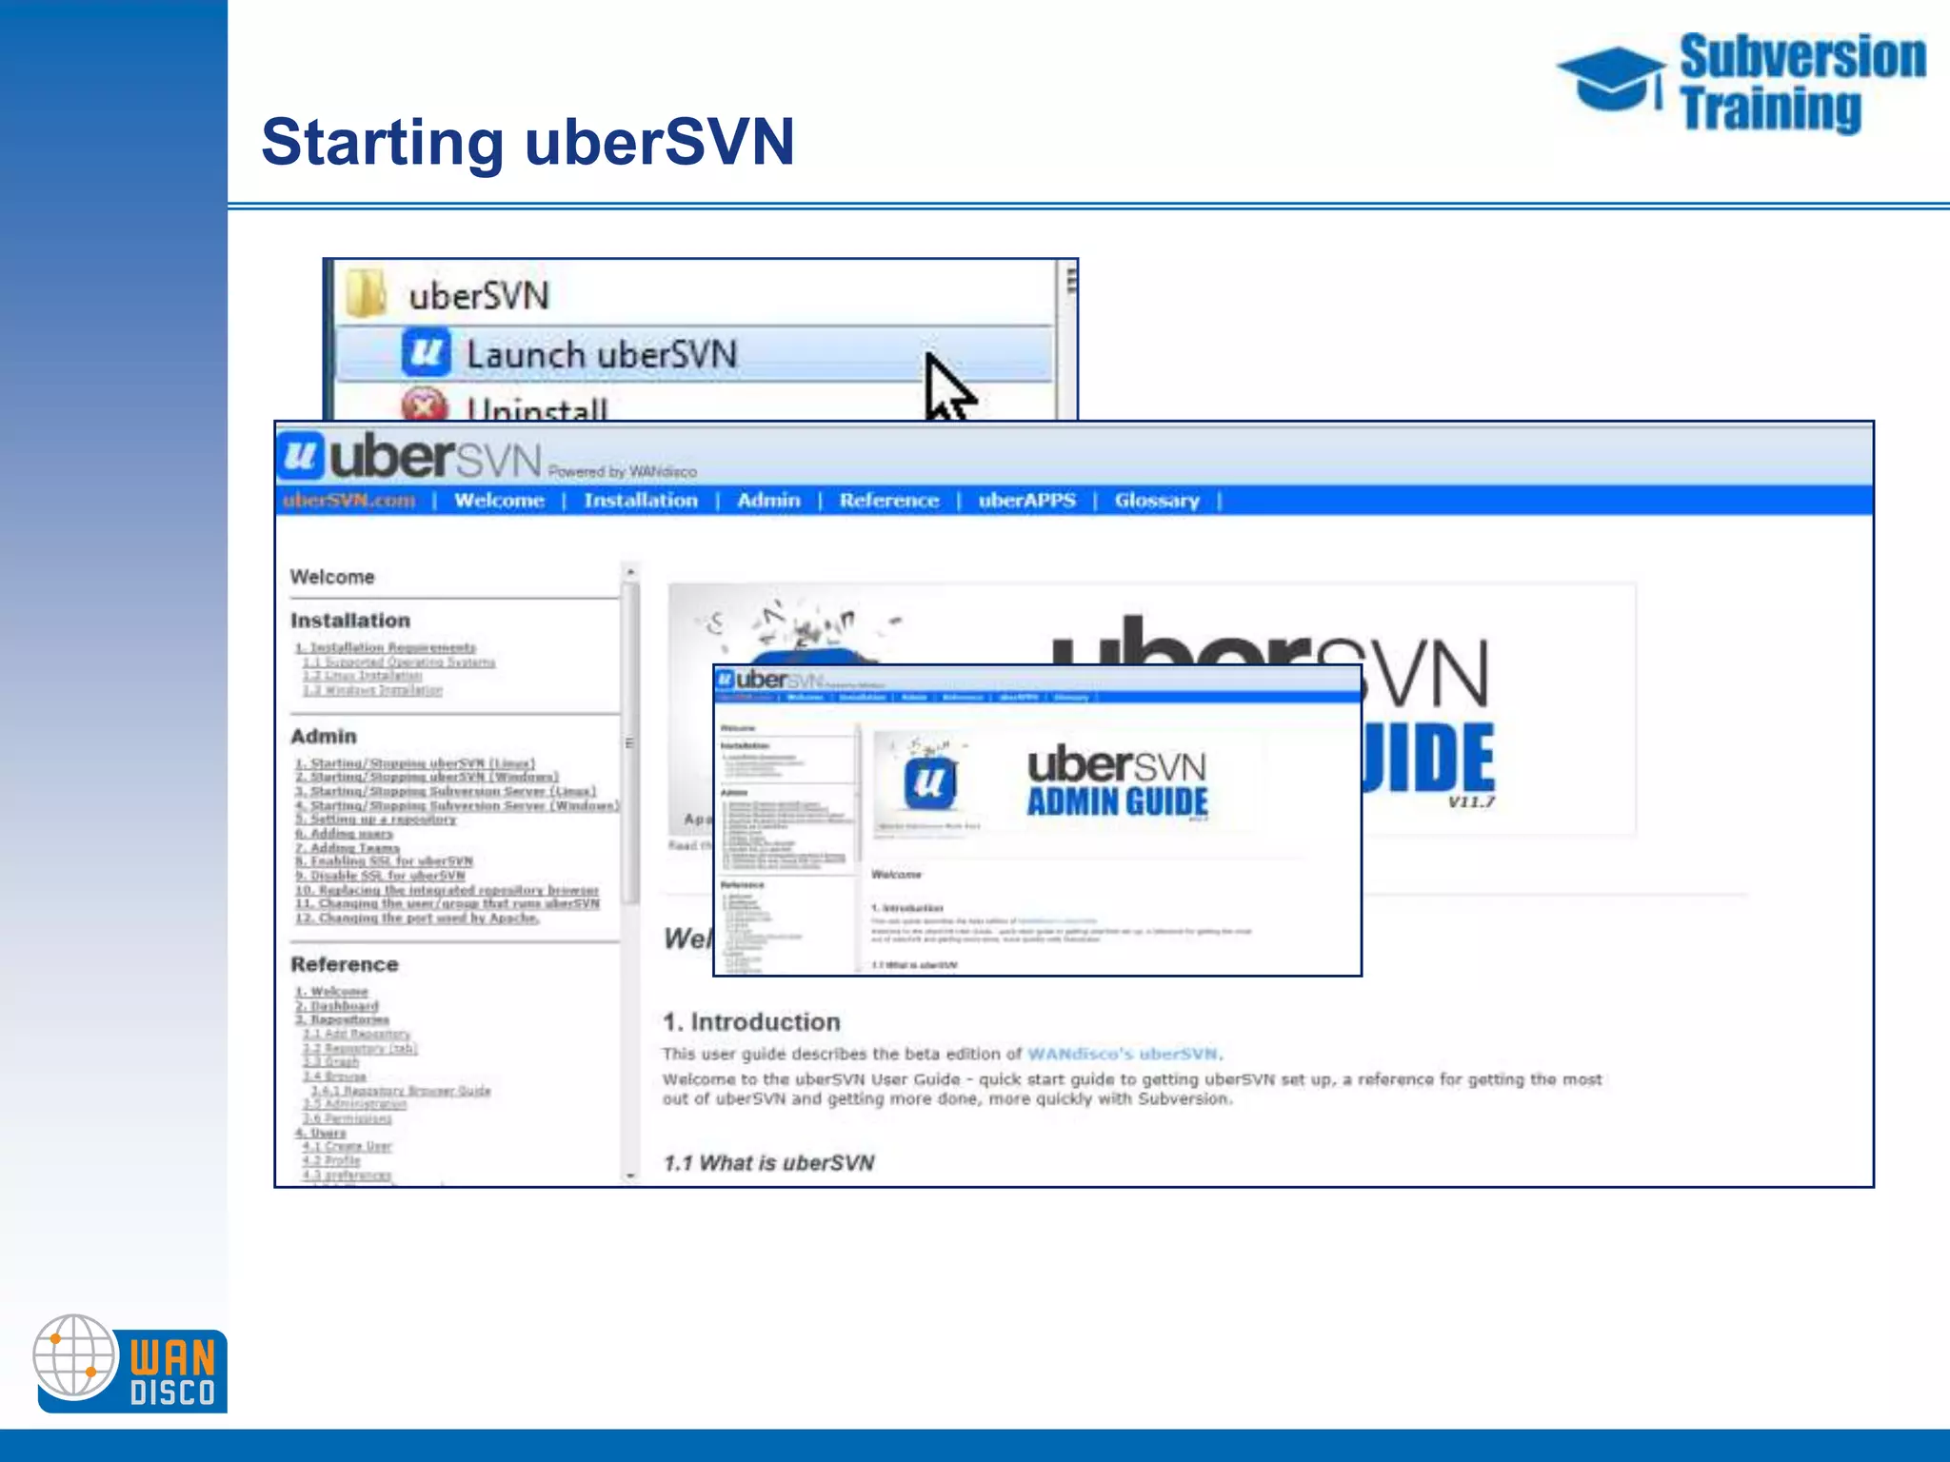
Task: Click the uberSVN logo in the page header
Action: 411,457
